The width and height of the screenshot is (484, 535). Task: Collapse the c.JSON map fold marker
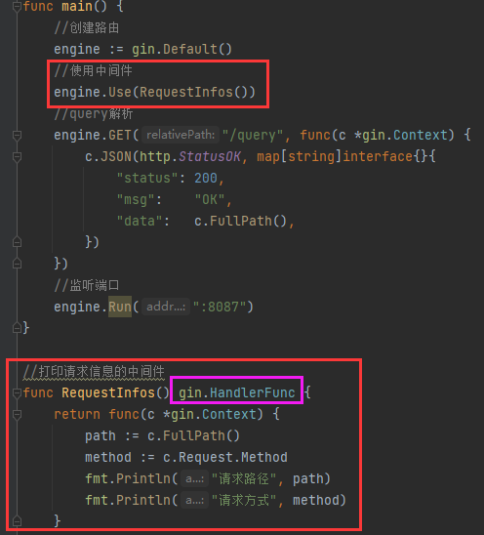(x=17, y=157)
